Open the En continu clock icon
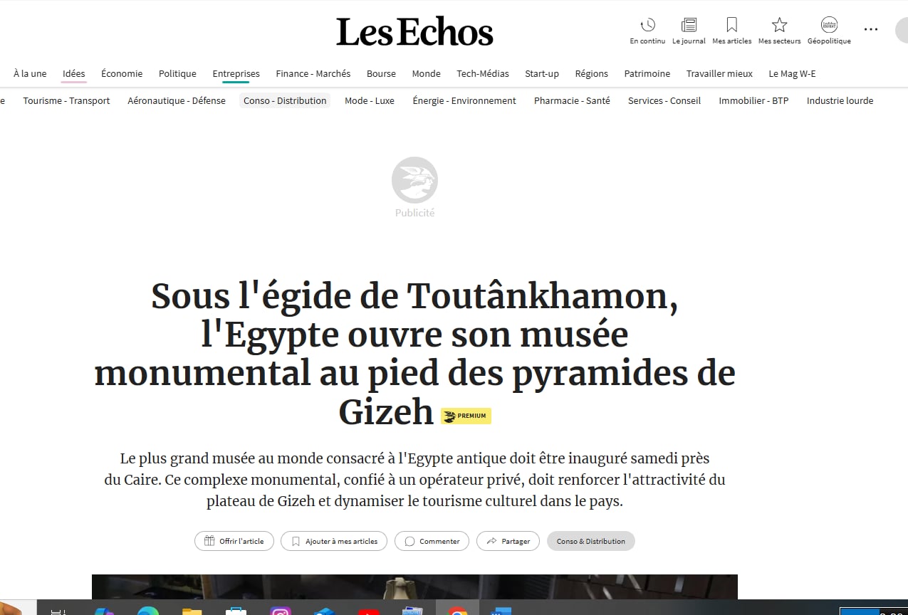Screen dimensions: 908x615 pyautogui.click(x=647, y=26)
